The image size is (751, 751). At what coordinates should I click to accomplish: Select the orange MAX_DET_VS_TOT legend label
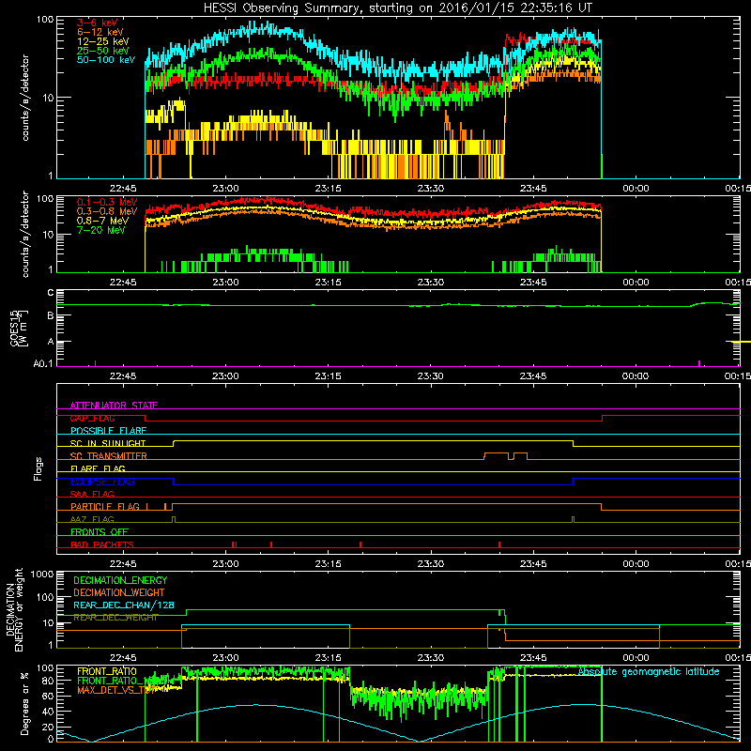115,690
